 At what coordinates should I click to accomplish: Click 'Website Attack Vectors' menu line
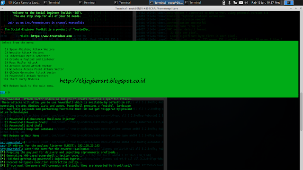tap(24, 52)
